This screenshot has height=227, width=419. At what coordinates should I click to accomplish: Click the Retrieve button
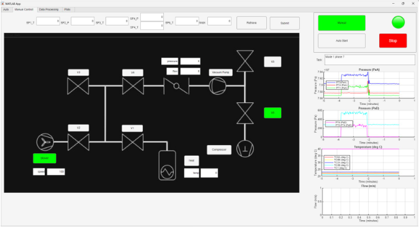point(251,23)
